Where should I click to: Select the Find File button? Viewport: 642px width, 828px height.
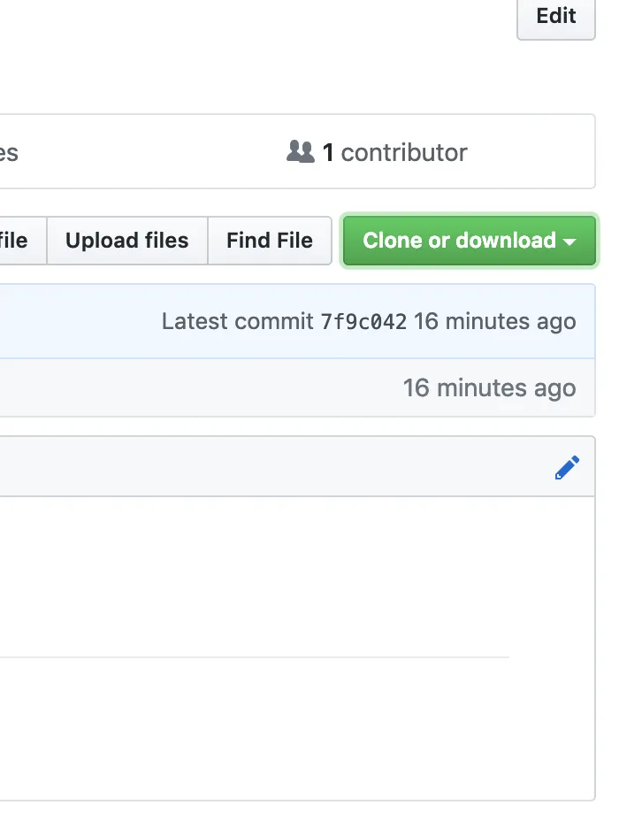pos(269,241)
